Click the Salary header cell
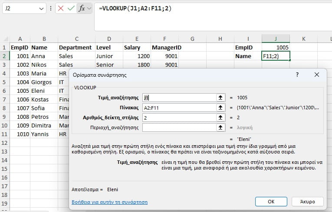 pyautogui.click(x=137, y=47)
